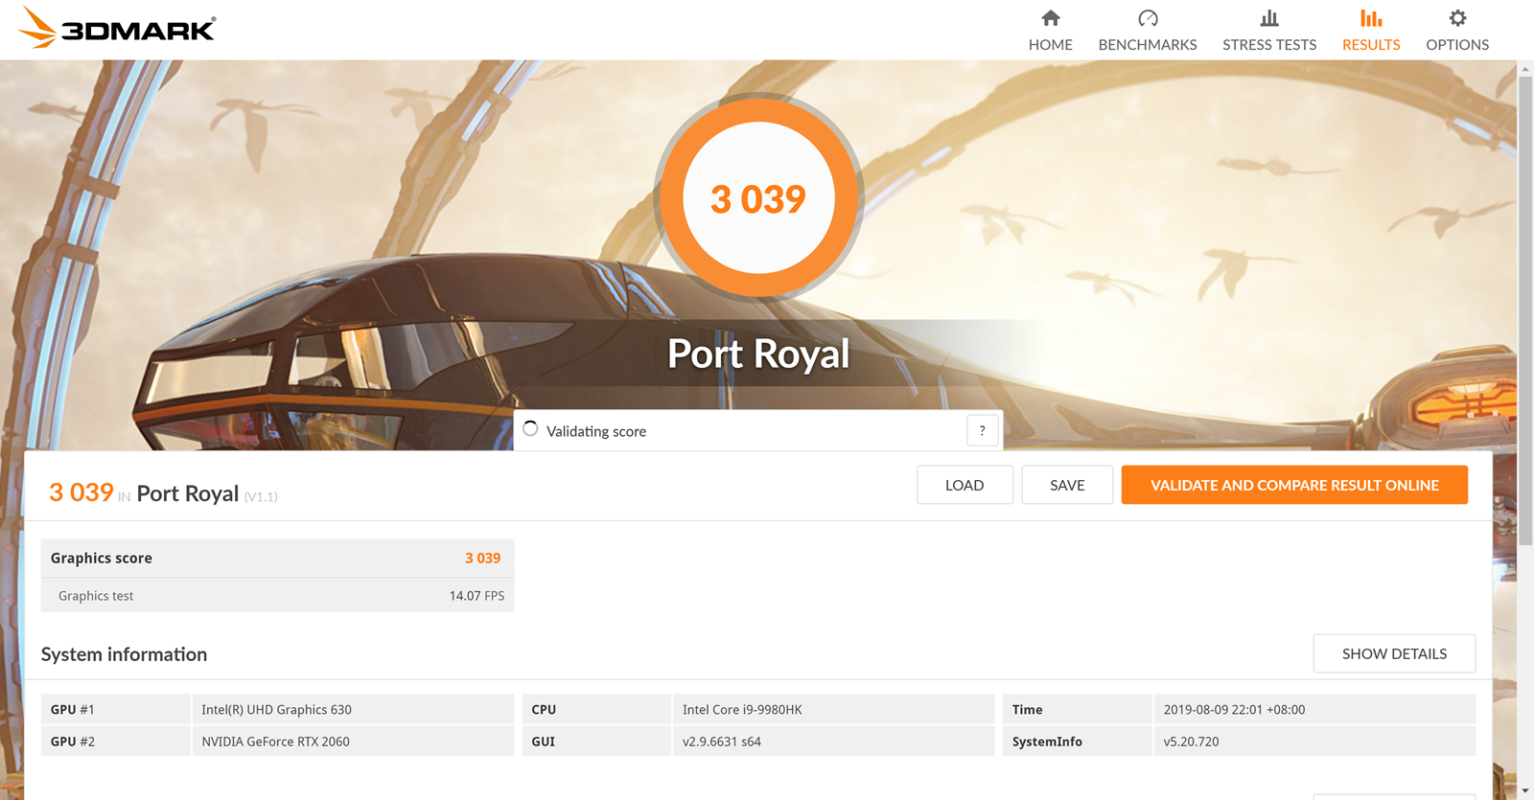Open Options using the gear icon
The height and width of the screenshot is (800, 1534).
point(1456,18)
